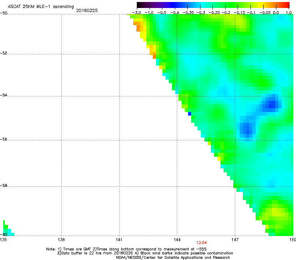
Task: Click the 147 longitude label
Action: click(x=235, y=240)
